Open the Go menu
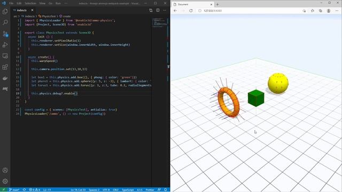The height and width of the screenshot is (192, 342). point(50,3)
